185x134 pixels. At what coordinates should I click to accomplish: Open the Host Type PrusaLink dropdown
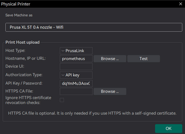click(76, 50)
